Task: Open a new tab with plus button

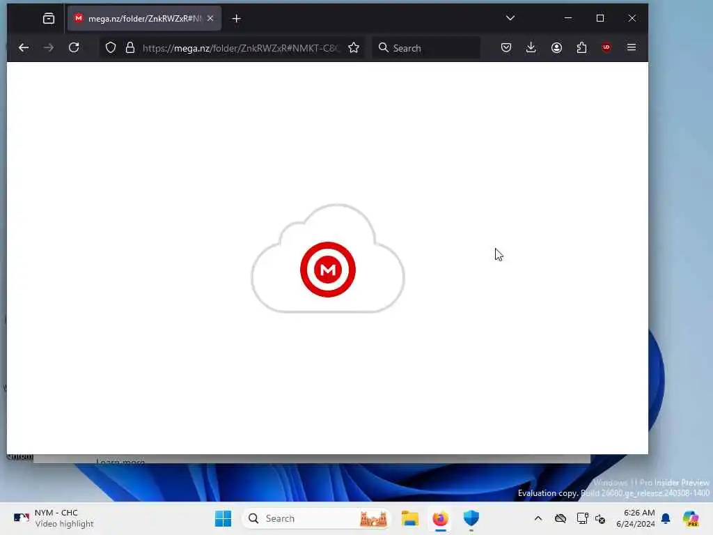Action: pyautogui.click(x=237, y=19)
